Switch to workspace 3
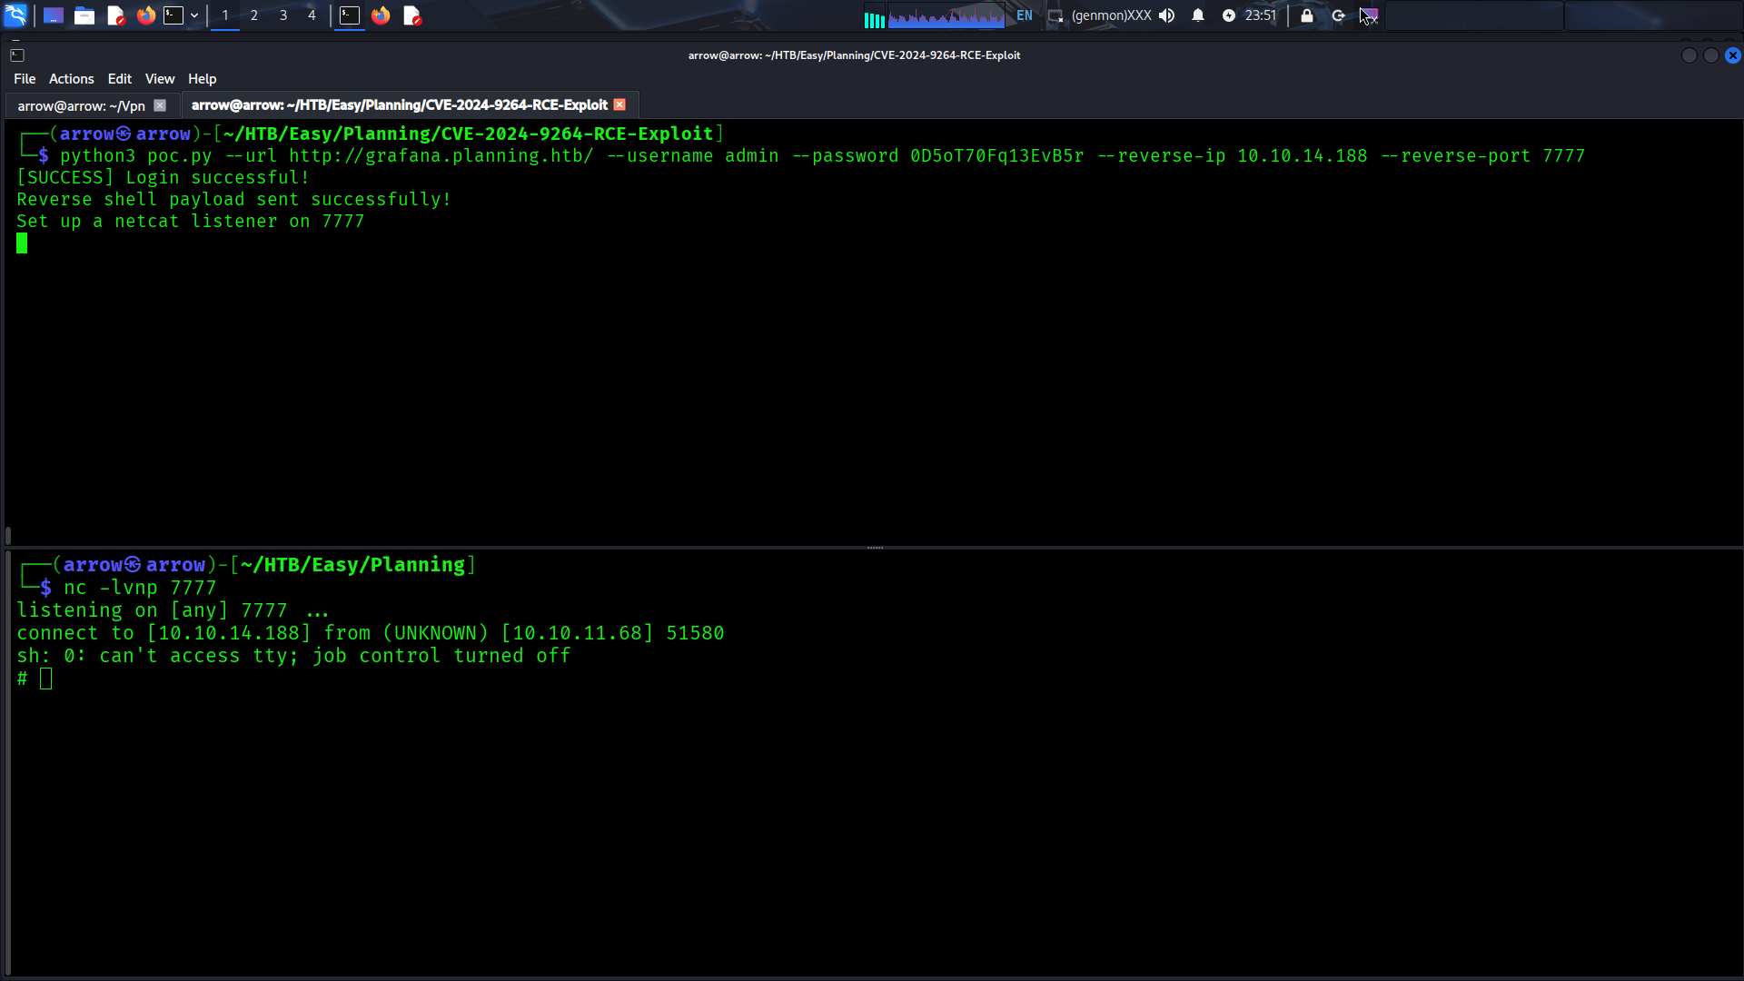The height and width of the screenshot is (981, 1744). point(283,15)
